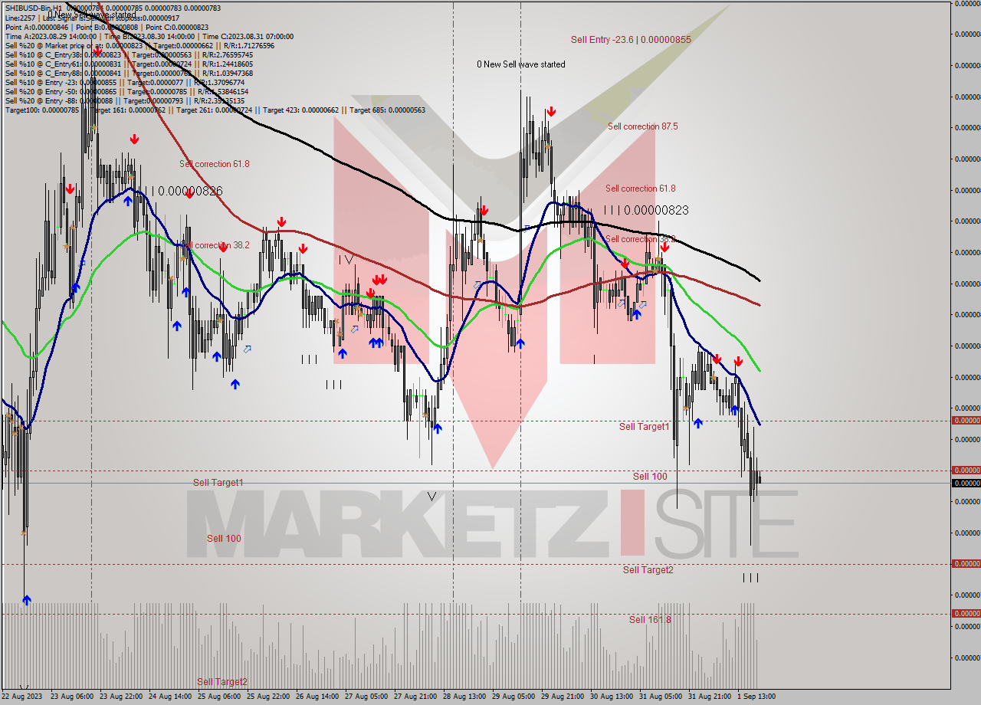Click the Sell %10 @ C_Entry61 row

[x=129, y=64]
